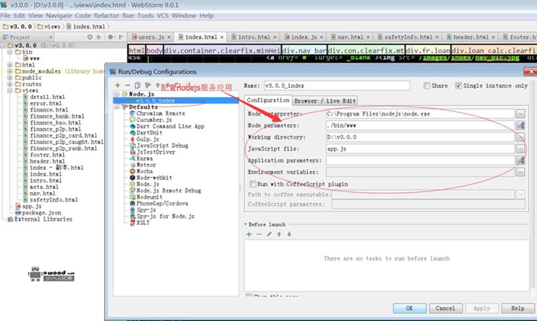The height and width of the screenshot is (321, 537).
Task: Switch to safetyInfo.html editor tab
Action: point(408,37)
